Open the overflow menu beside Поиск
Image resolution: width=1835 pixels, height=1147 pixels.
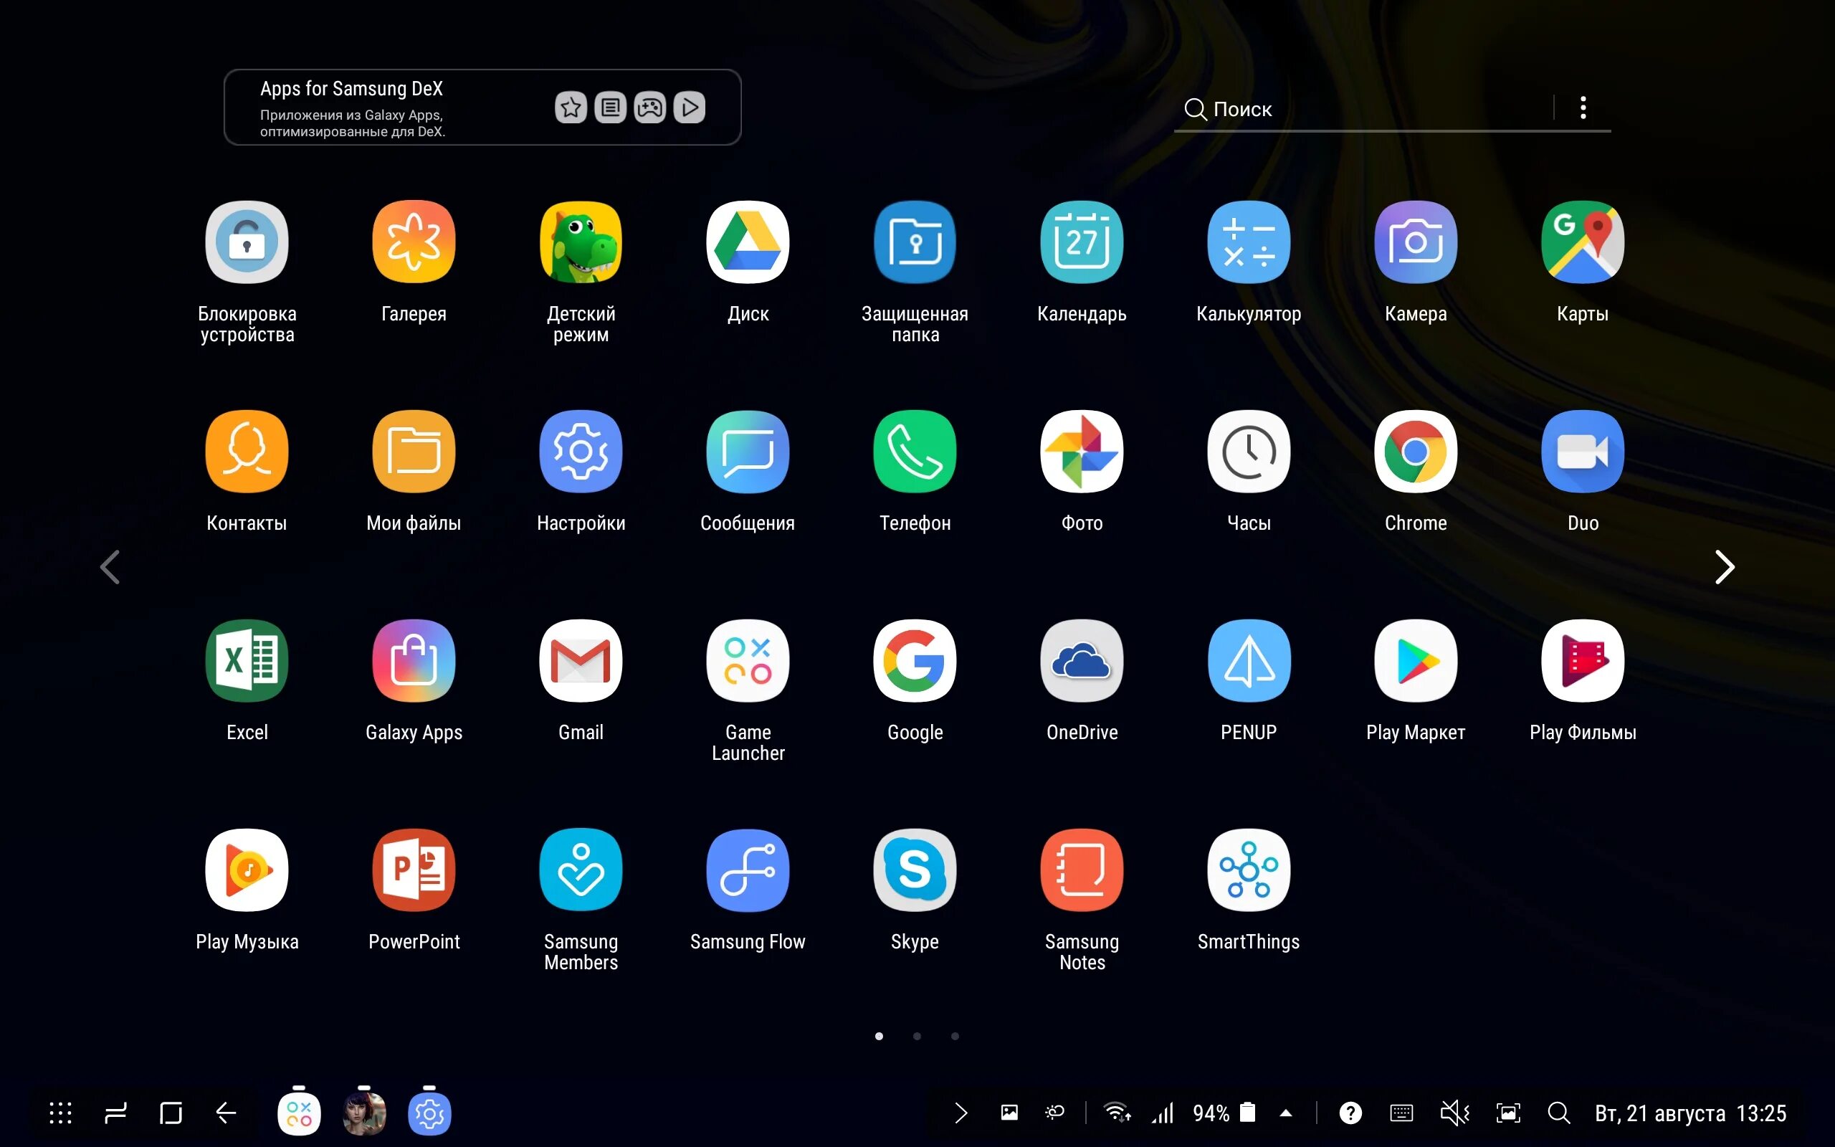click(x=1583, y=108)
